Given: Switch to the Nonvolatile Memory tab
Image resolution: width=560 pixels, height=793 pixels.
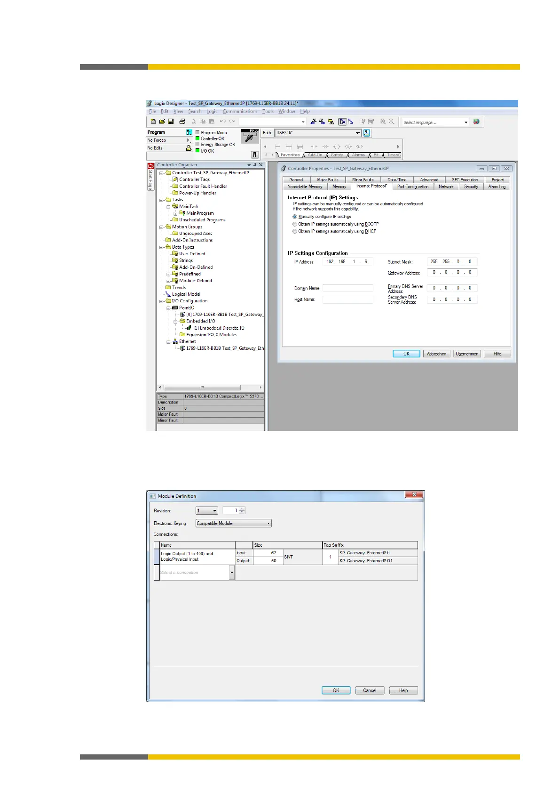Looking at the screenshot, I should point(305,186).
